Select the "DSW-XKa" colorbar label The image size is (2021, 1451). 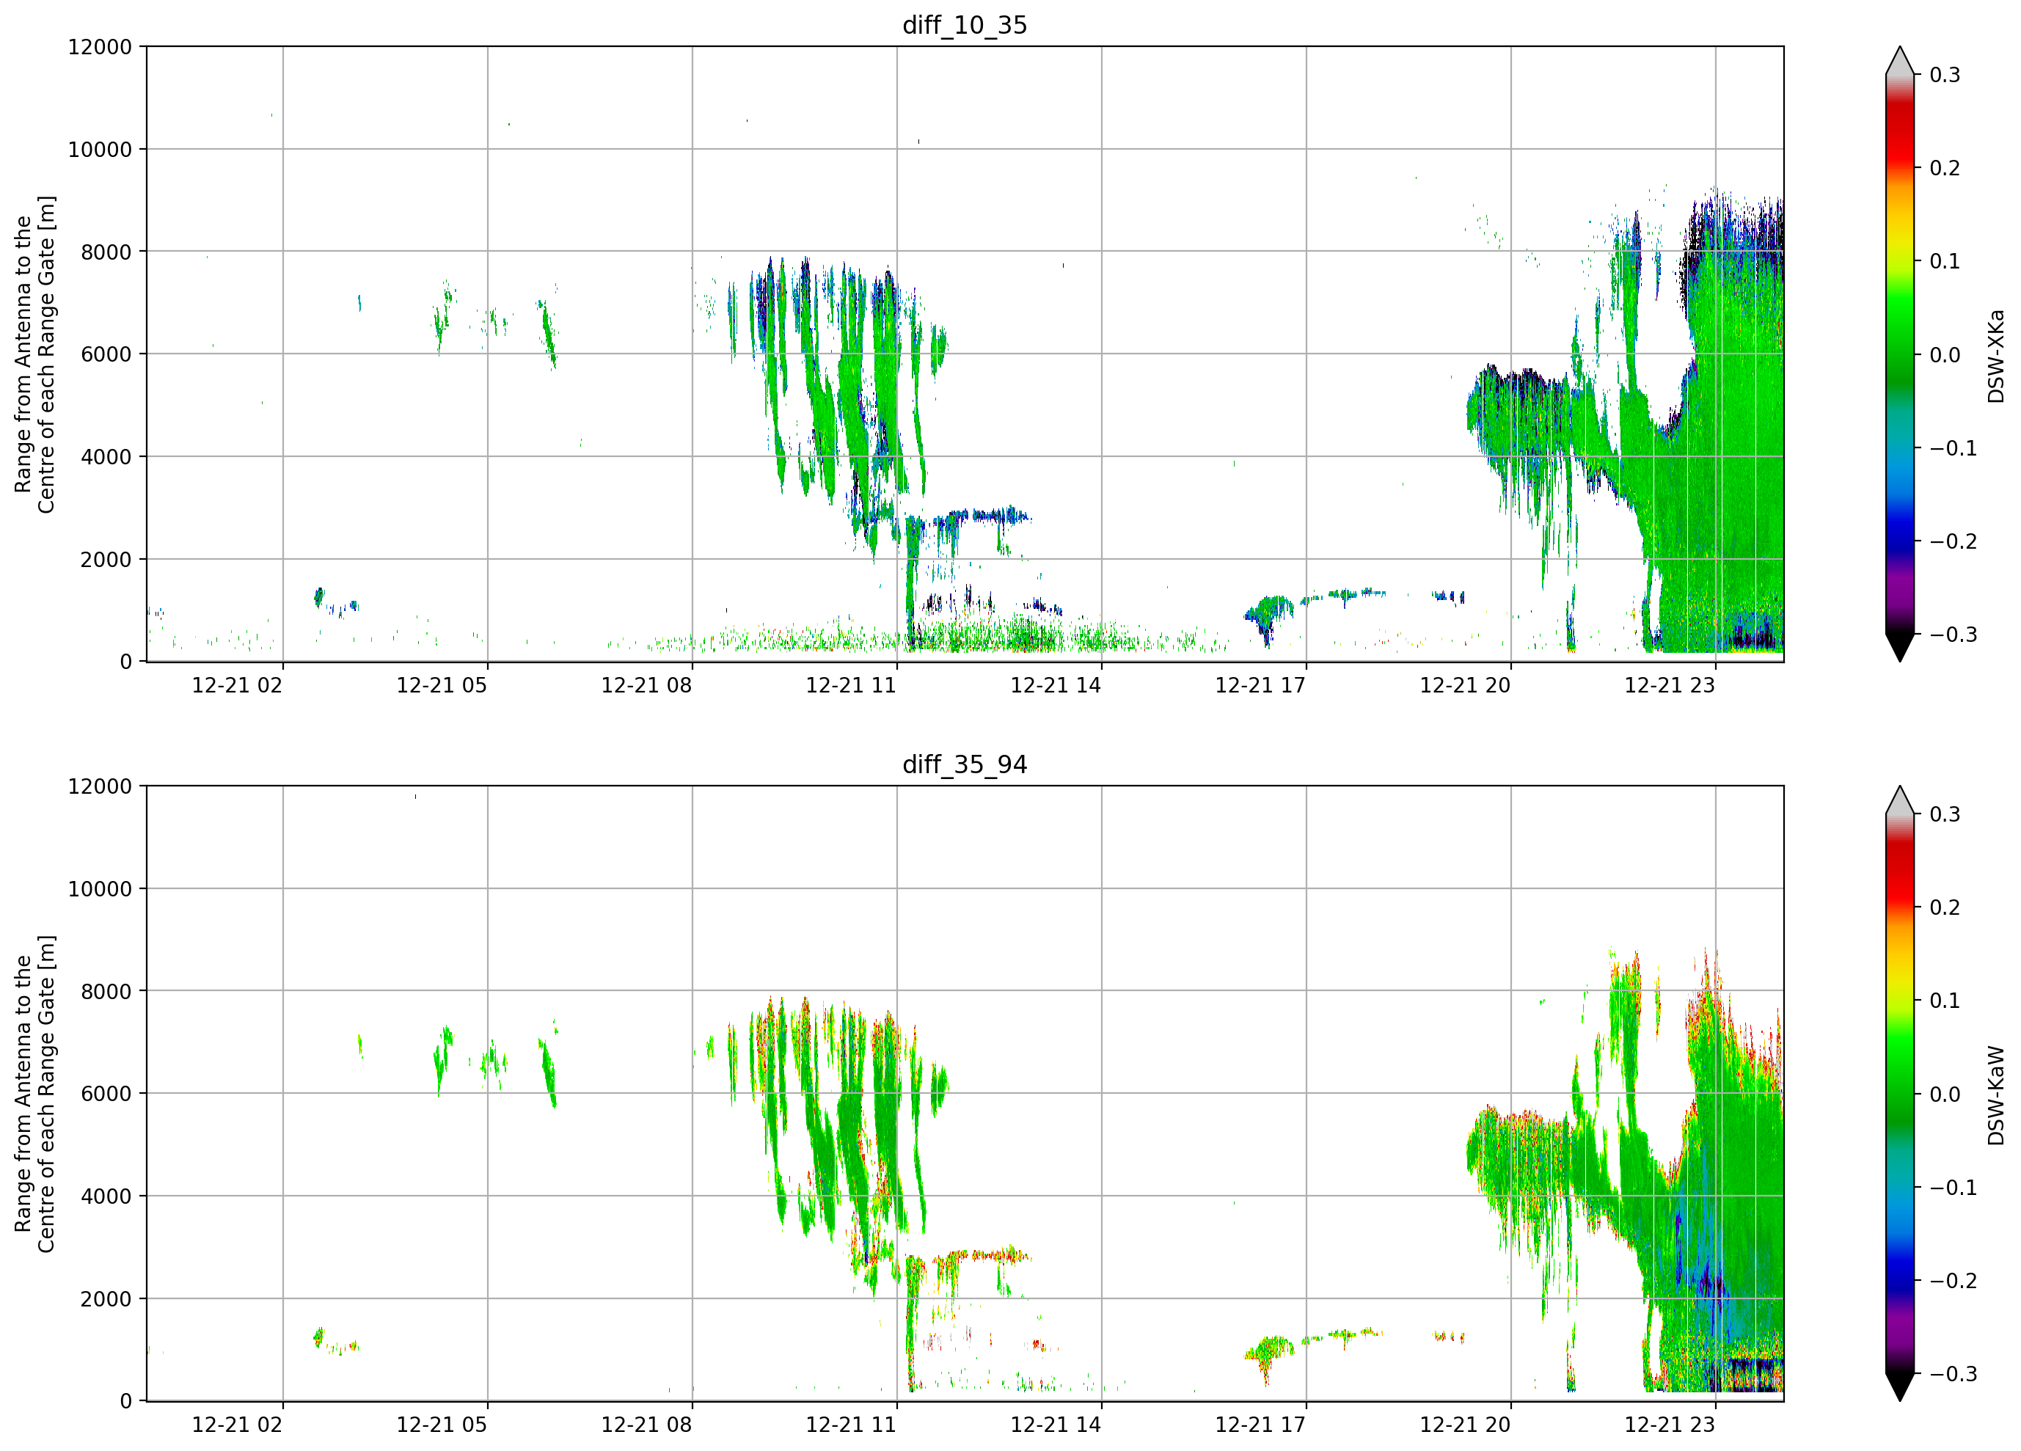pyautogui.click(x=1995, y=356)
